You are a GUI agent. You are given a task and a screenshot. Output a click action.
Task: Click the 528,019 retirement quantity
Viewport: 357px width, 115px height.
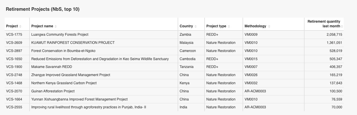pyautogui.click(x=336, y=51)
